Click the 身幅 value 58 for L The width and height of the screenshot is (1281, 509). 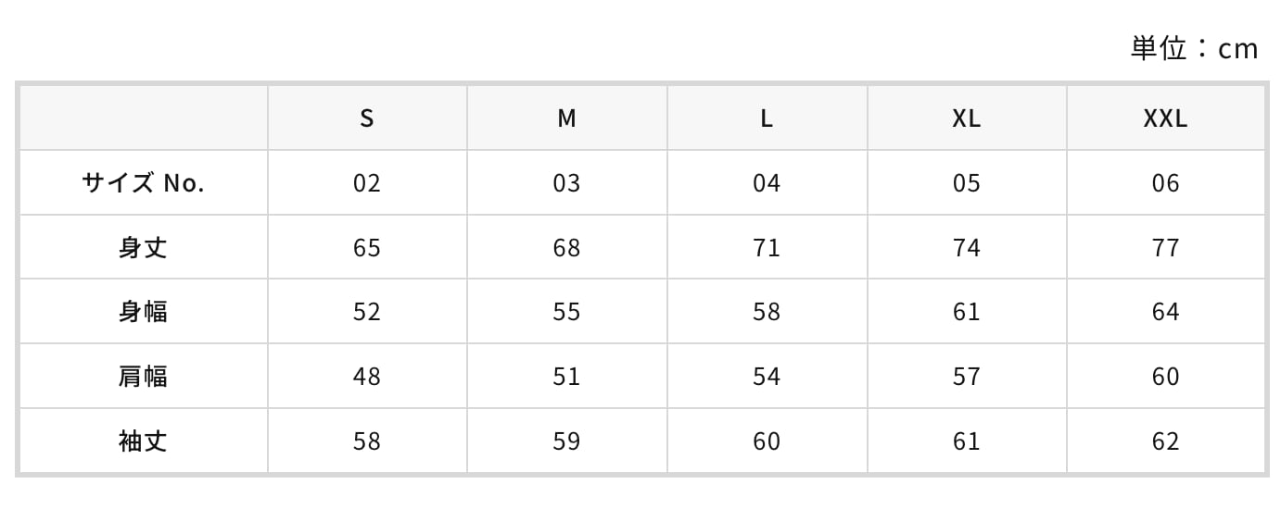click(767, 312)
